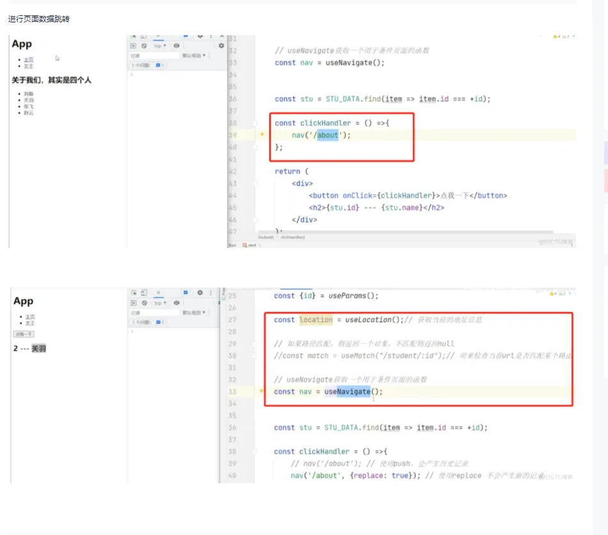Click blue issues icon in second DevTools toolbar
608x535 pixels.
pyautogui.click(x=186, y=293)
